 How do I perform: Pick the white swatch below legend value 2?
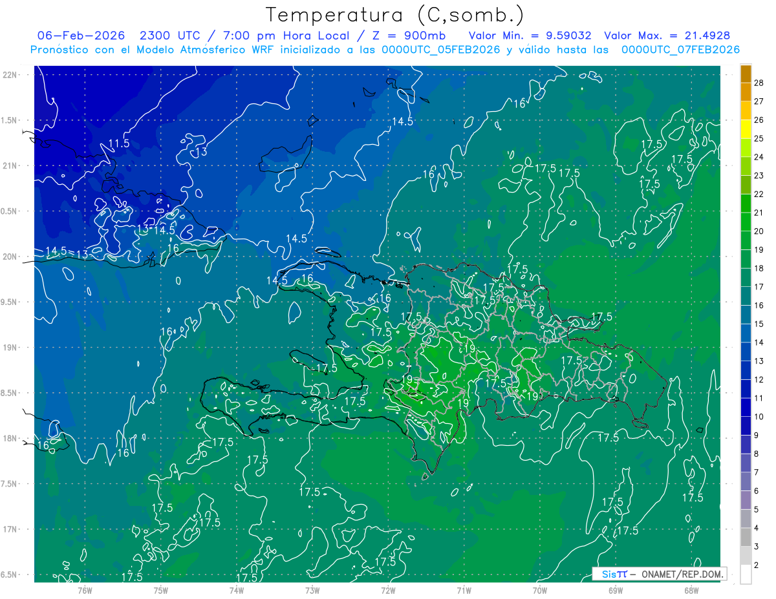click(746, 574)
